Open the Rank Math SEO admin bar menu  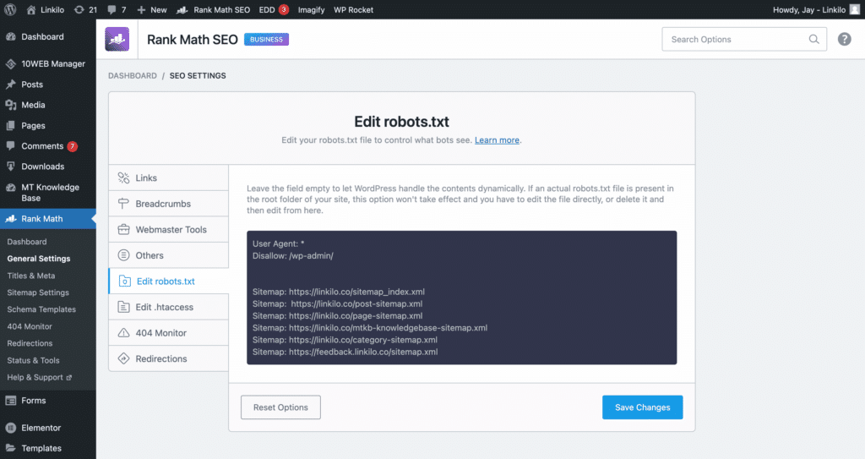click(214, 10)
